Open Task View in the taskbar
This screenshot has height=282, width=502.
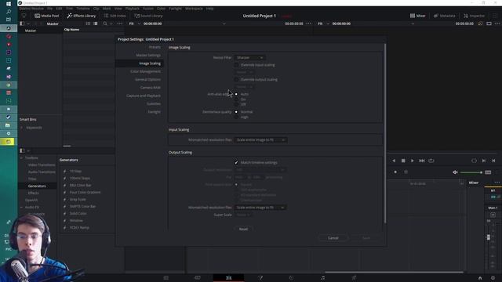9,20
